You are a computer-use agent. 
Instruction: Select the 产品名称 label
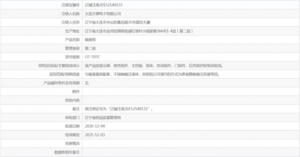point(72,40)
